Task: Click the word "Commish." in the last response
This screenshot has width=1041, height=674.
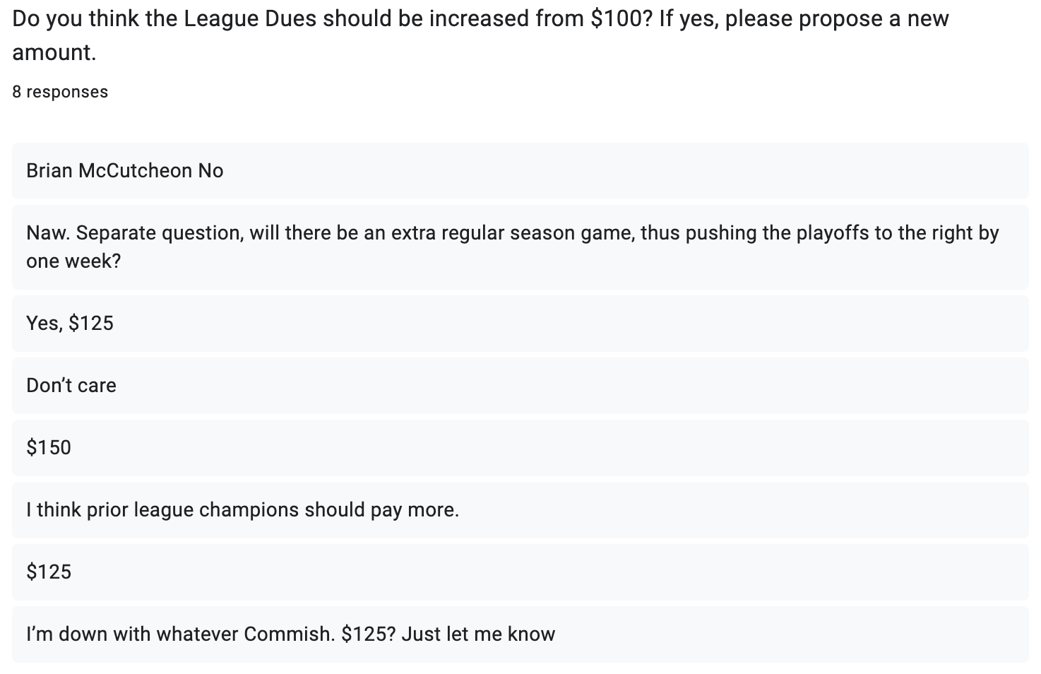Action: click(290, 634)
